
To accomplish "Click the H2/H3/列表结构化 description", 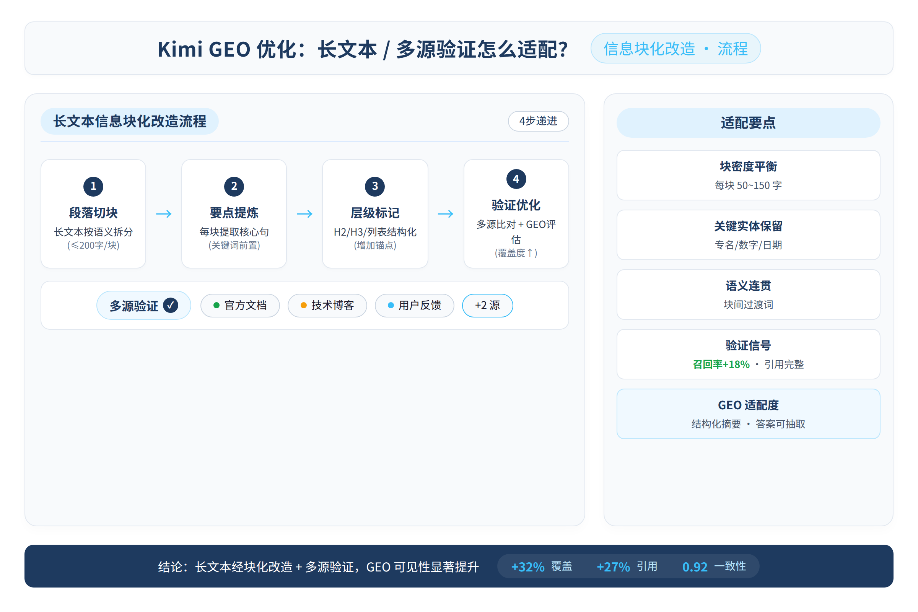I will pos(375,232).
